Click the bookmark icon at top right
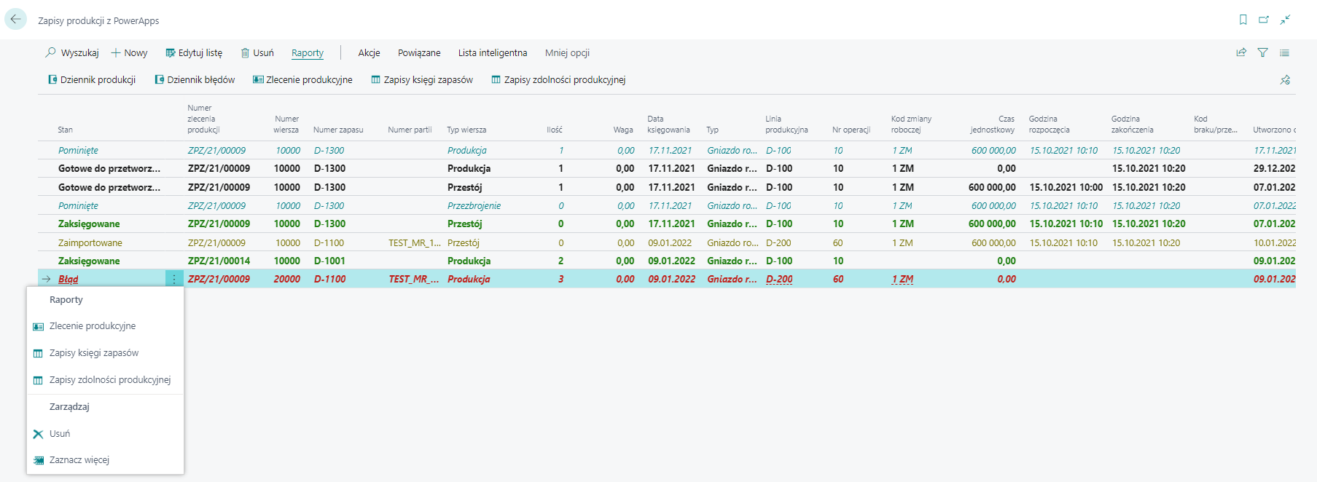The width and height of the screenshot is (1317, 482). tap(1243, 20)
